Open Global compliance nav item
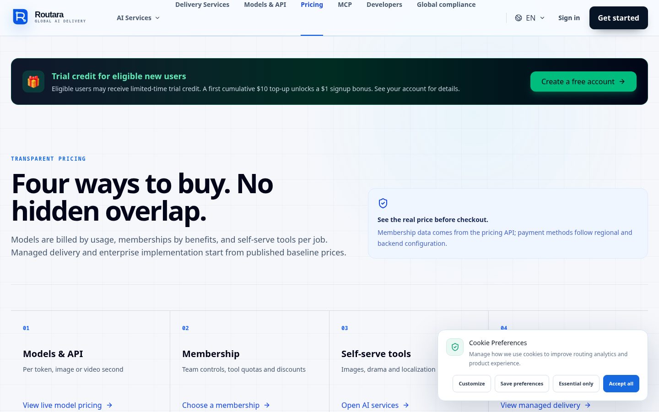659x412 pixels. (446, 5)
